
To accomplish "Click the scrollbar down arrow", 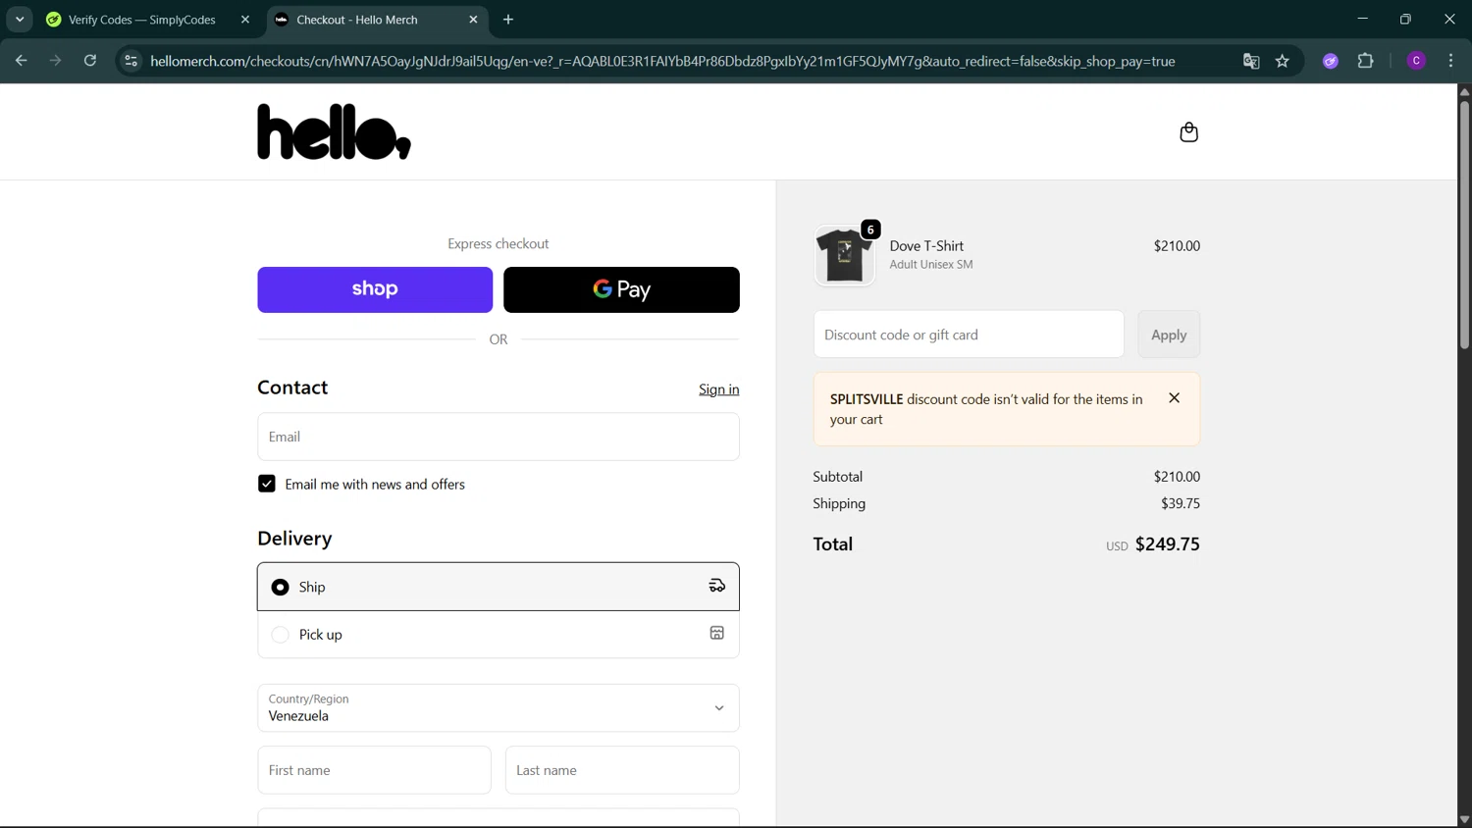I will [x=1464, y=819].
